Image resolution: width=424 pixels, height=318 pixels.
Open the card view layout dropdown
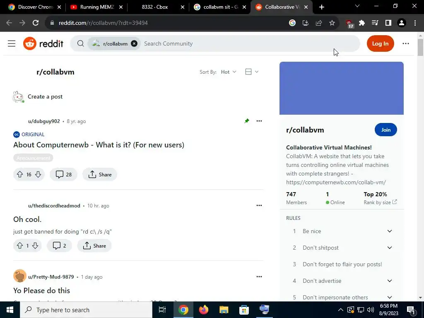click(x=252, y=72)
